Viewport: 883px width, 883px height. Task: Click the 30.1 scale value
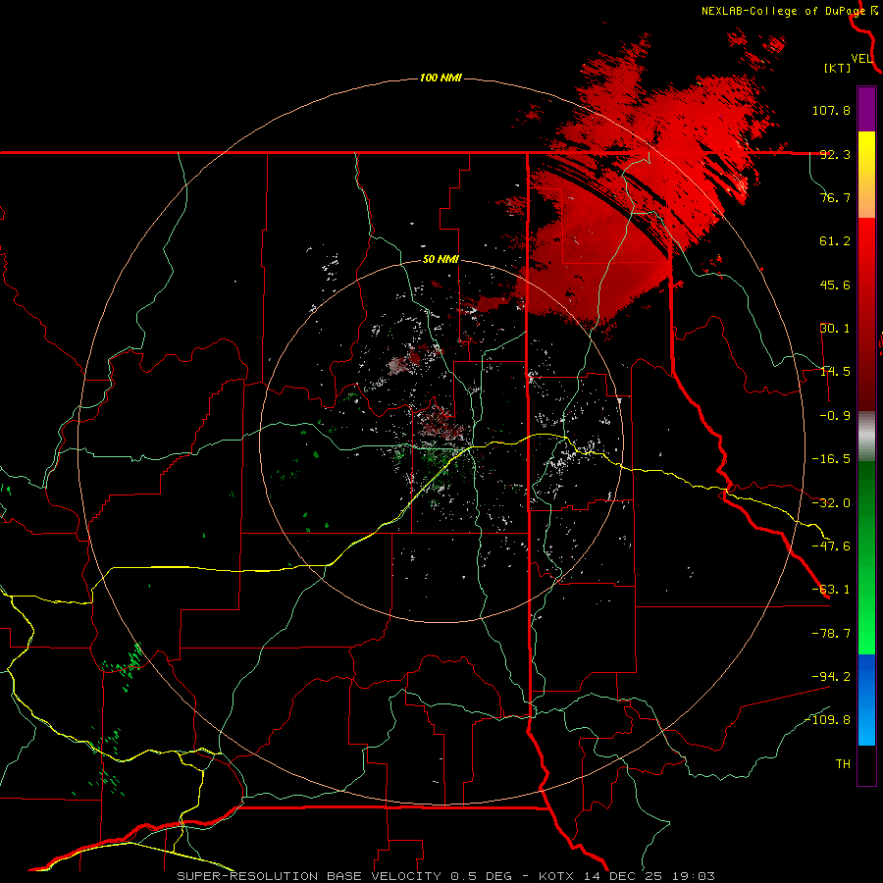tap(835, 329)
